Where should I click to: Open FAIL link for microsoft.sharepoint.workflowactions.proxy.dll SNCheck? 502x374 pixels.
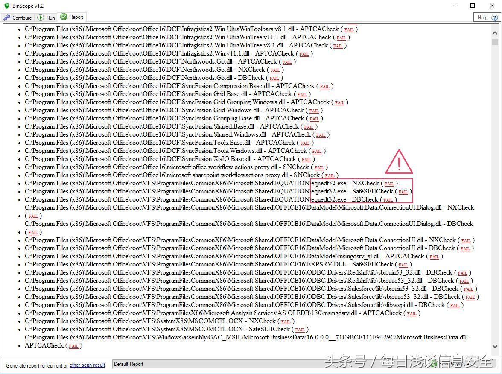click(330, 176)
